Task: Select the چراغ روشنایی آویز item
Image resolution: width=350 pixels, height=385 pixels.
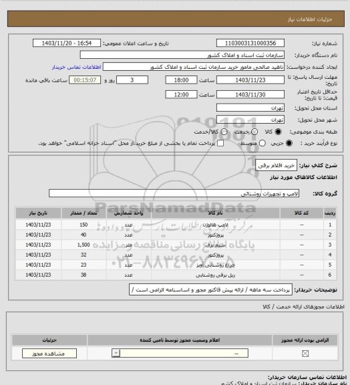Action: [x=216, y=265]
